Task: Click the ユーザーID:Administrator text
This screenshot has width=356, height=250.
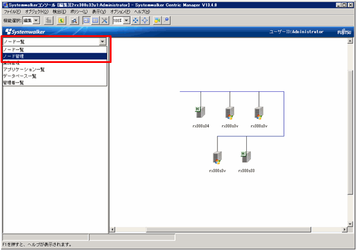Action: click(x=296, y=32)
